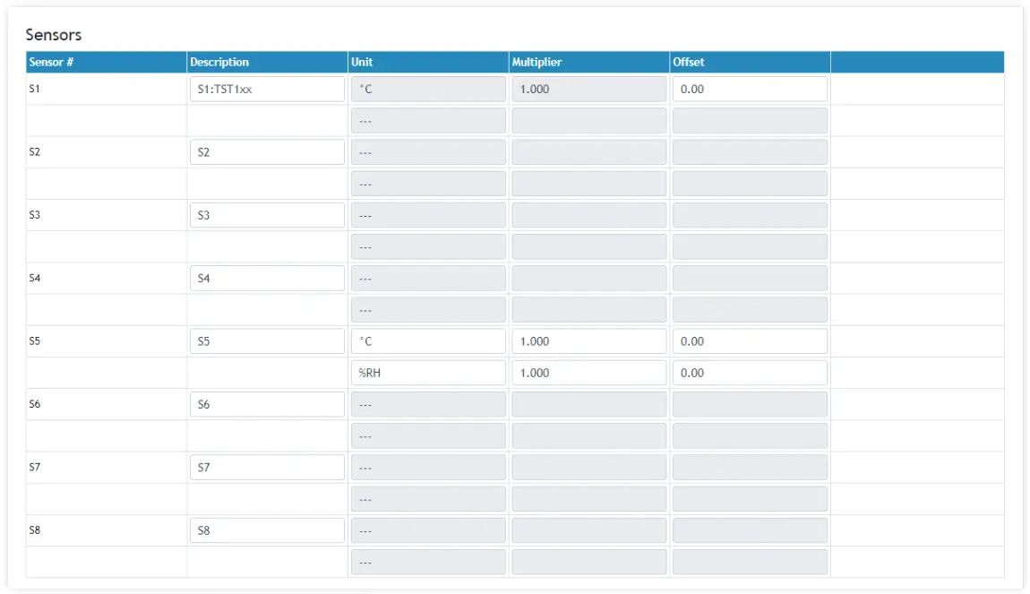Screen dimensions: 1030x594
Task: Edit the S5 description input field
Action: coord(267,341)
